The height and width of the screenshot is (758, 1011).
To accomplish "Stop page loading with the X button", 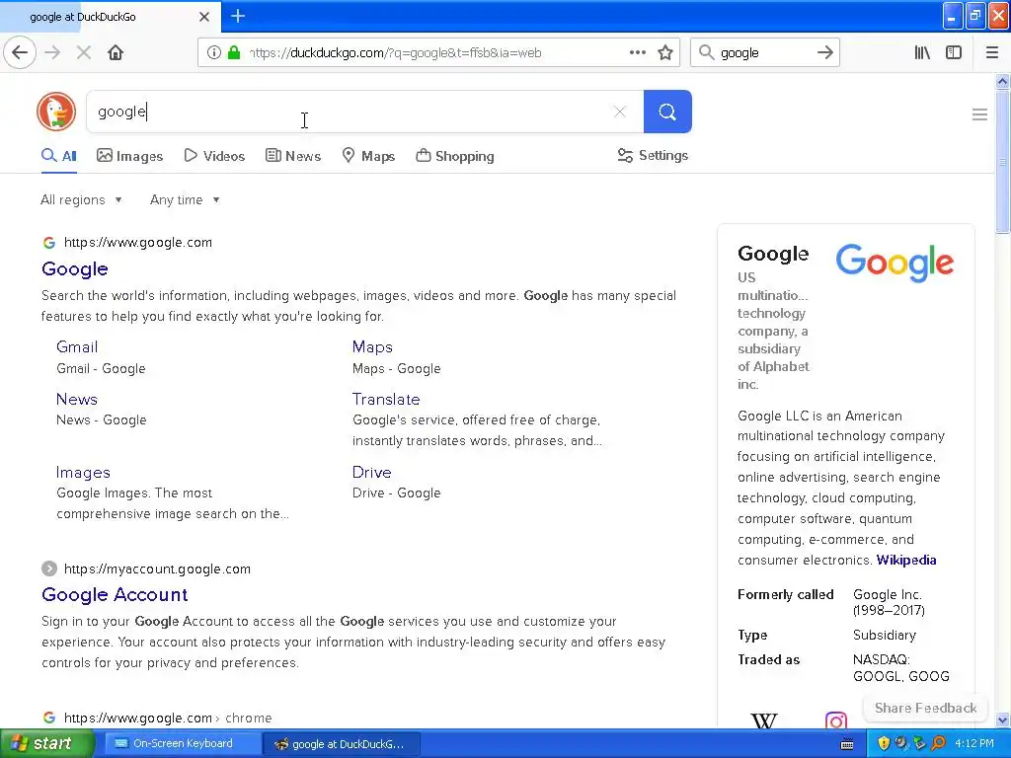I will coord(84,53).
